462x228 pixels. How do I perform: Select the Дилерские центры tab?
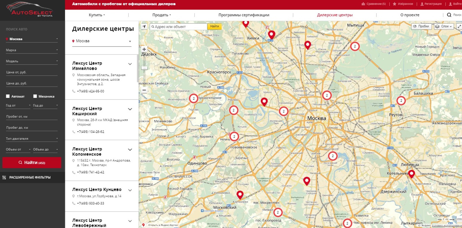[x=335, y=15]
